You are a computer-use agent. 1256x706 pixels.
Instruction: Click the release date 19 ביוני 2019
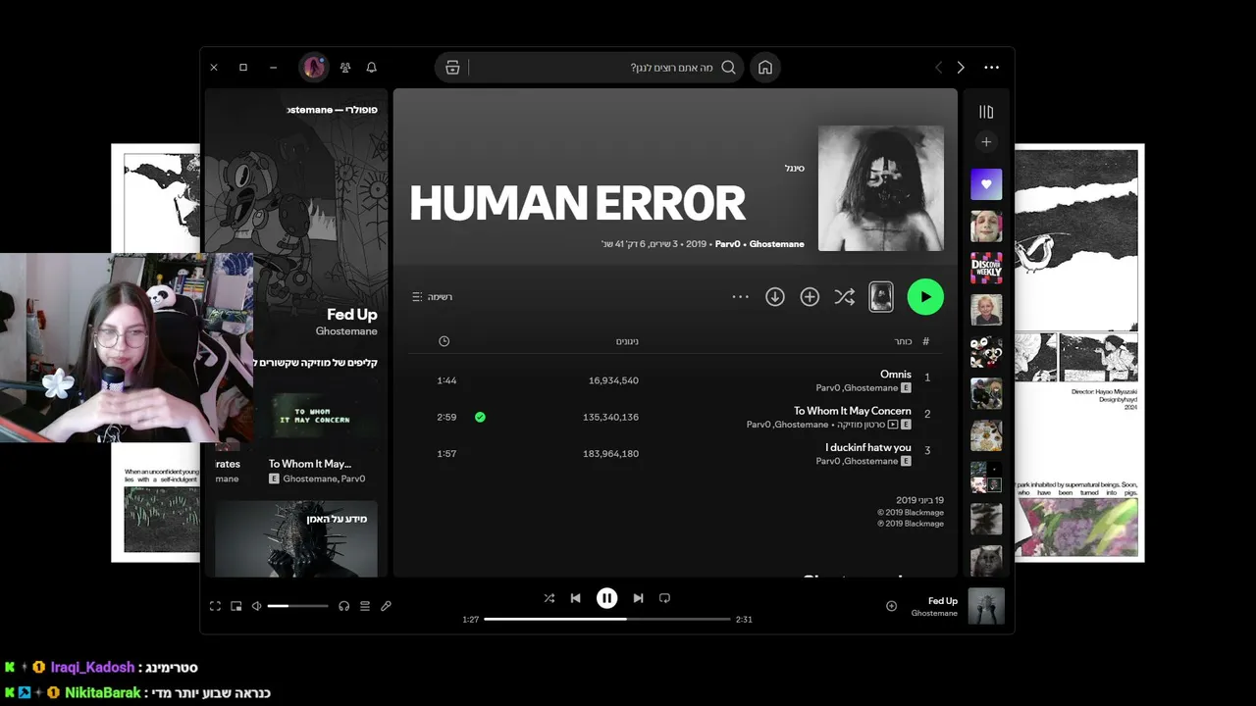(x=919, y=500)
